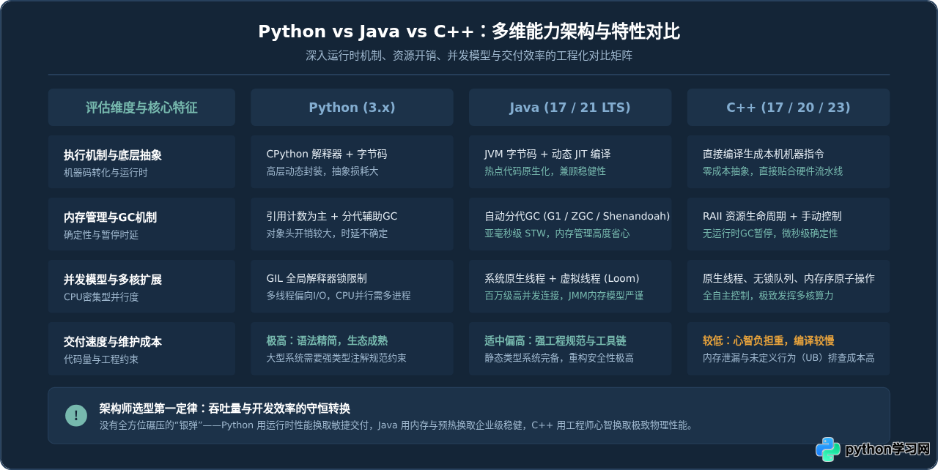Click the text '亚毫秒级 STW,内存管理高度省心'
The height and width of the screenshot is (470, 938).
557,234
